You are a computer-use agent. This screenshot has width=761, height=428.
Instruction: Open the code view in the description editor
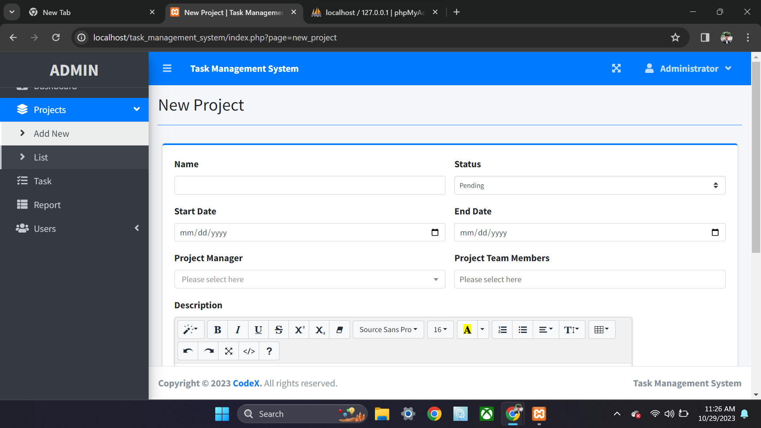tap(249, 351)
